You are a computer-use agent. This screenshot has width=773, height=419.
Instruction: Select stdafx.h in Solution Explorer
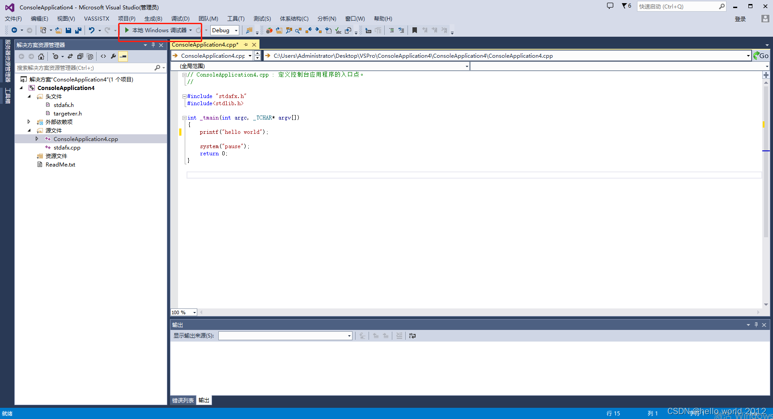(x=64, y=105)
